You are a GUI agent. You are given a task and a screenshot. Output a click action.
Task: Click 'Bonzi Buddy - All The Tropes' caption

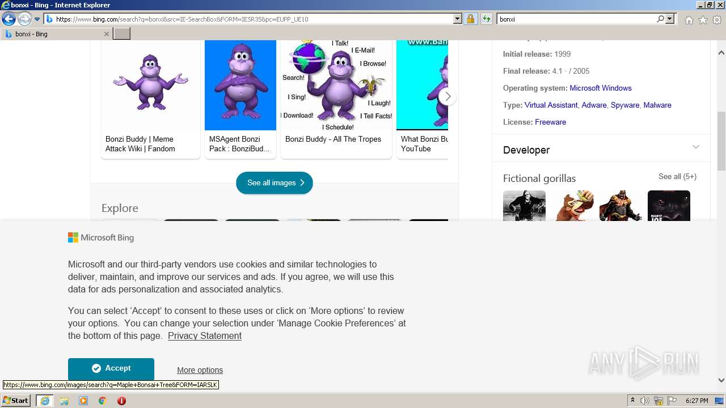[x=333, y=139]
